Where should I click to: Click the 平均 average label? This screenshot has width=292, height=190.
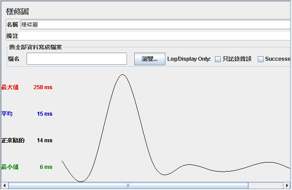pyautogui.click(x=7, y=114)
